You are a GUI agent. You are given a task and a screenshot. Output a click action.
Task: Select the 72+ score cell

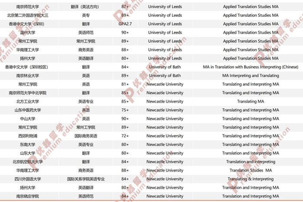tap(125, 136)
